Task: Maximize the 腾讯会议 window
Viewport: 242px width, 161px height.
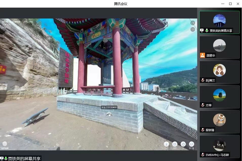Action: point(230,4)
